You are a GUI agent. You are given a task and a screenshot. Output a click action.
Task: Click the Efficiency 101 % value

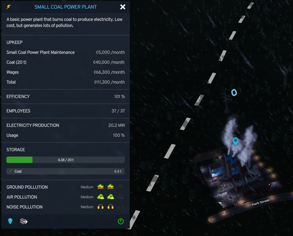pyautogui.click(x=120, y=96)
